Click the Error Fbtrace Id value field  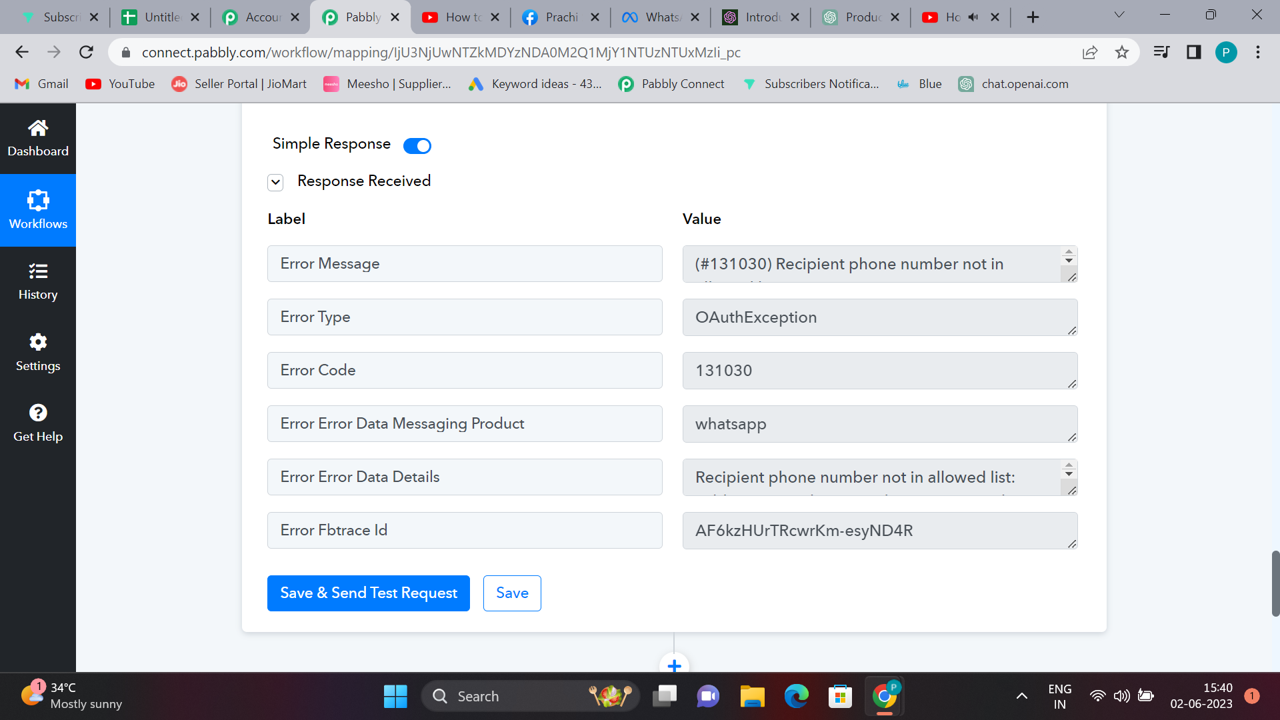point(880,531)
